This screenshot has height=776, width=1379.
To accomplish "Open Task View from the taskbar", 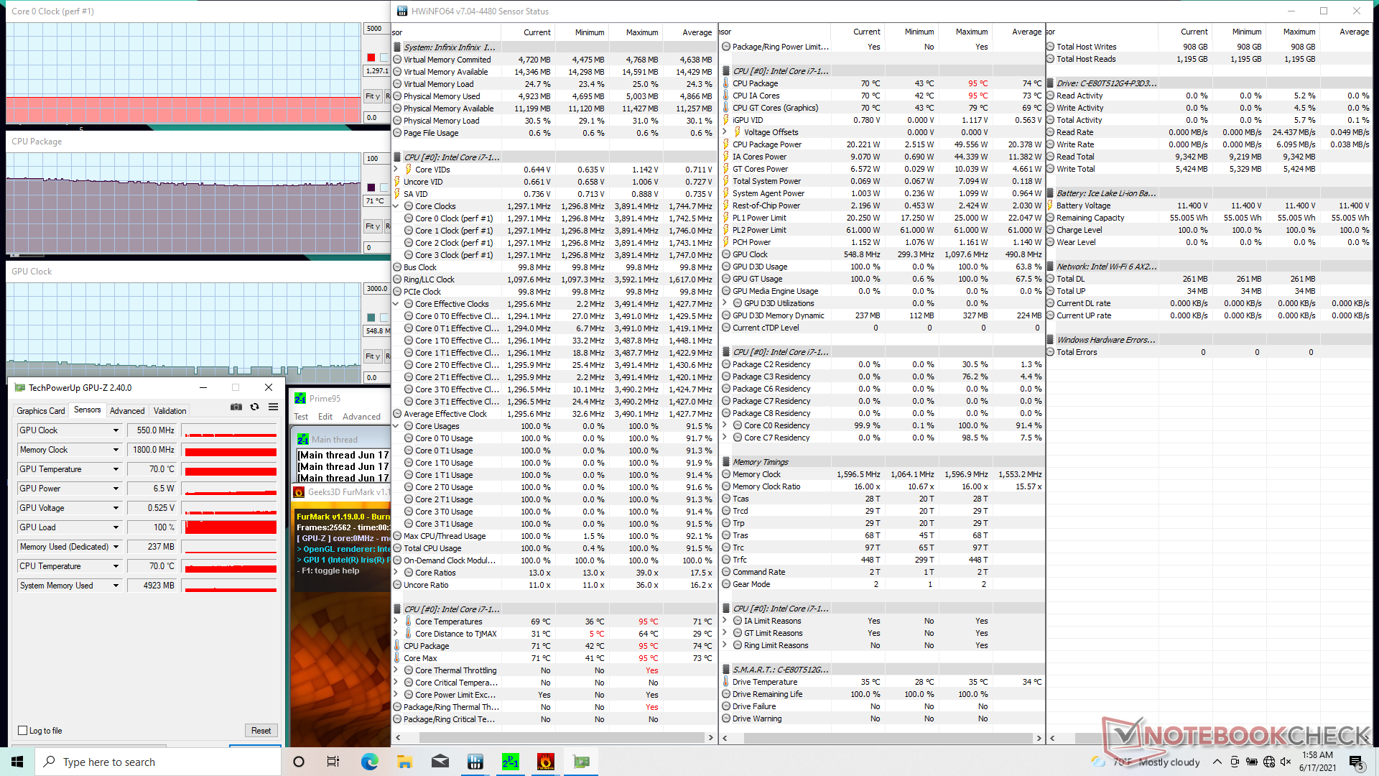I will 333,762.
